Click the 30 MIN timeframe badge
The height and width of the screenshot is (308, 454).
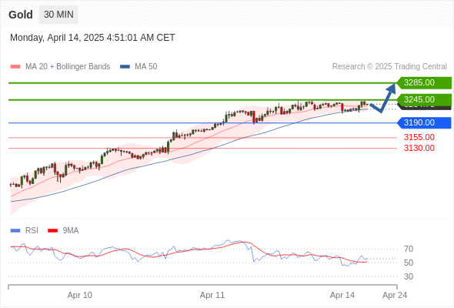pos(58,15)
